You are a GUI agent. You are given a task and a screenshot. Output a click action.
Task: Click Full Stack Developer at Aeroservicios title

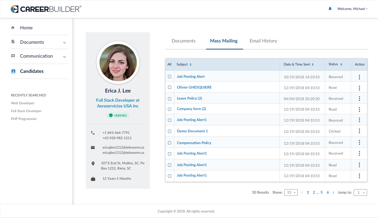pos(118,103)
